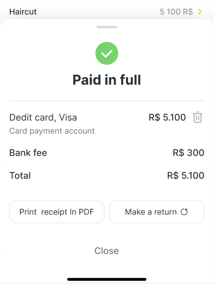Select the Dedit card, Visa payment label
Image resolution: width=214 pixels, height=284 pixels.
43,118
